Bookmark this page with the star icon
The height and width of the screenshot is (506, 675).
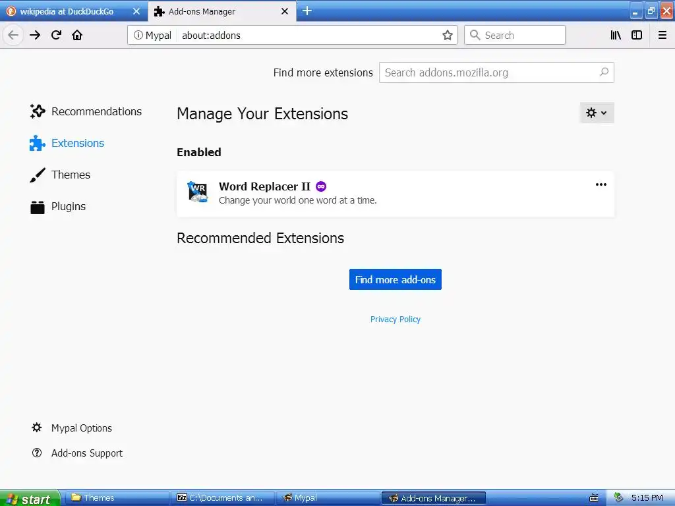(x=448, y=36)
